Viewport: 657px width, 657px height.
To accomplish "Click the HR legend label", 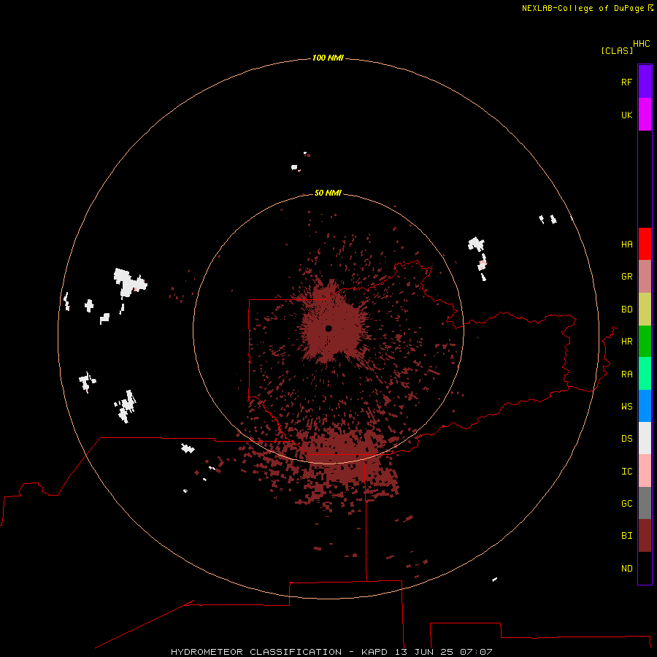I will click(626, 342).
